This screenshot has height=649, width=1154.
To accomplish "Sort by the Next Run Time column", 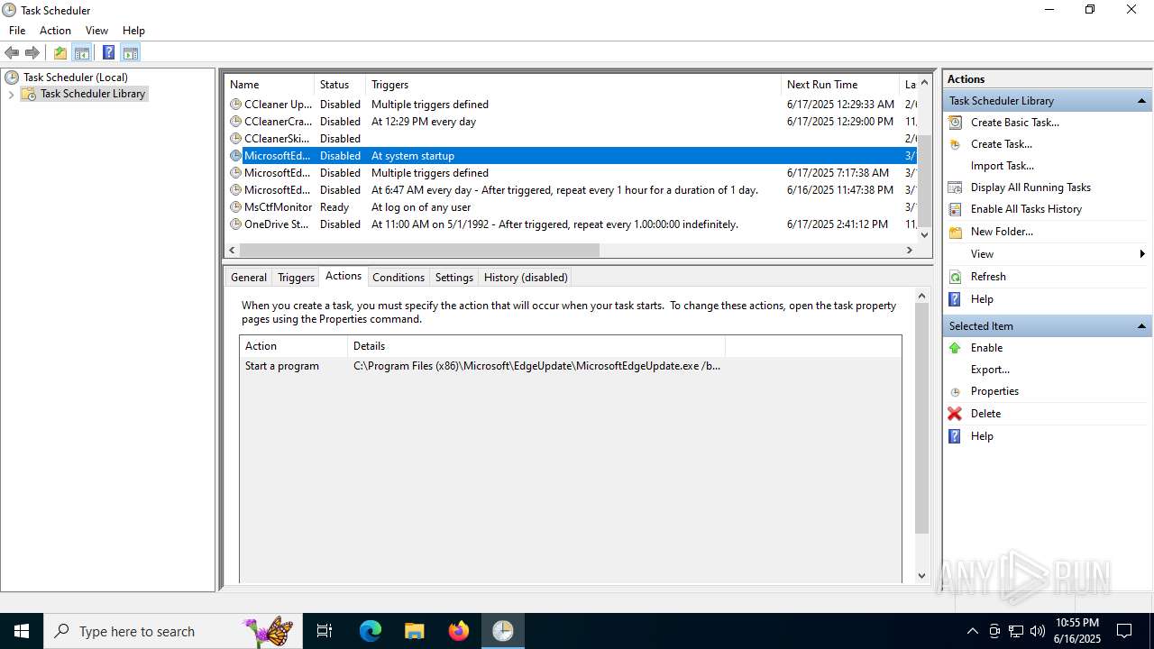I will tap(840, 85).
